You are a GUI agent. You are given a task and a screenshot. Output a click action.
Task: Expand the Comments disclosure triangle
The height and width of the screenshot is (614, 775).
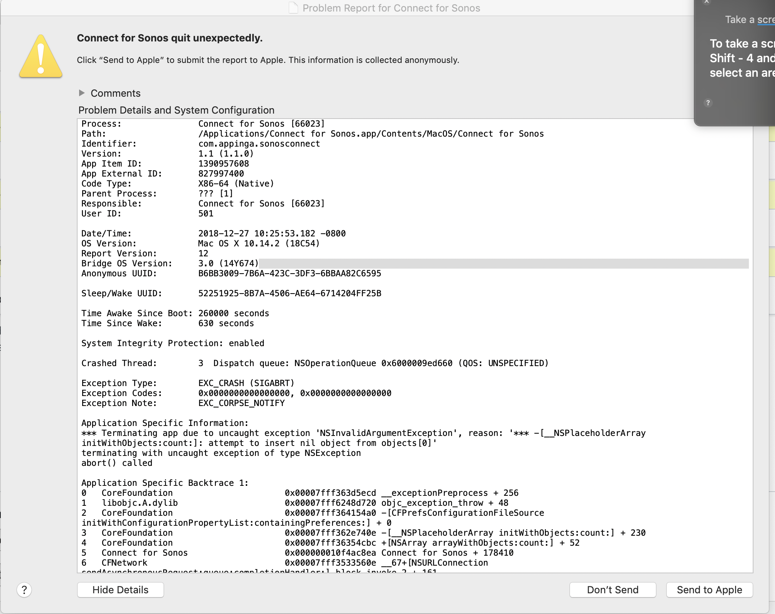tap(81, 93)
